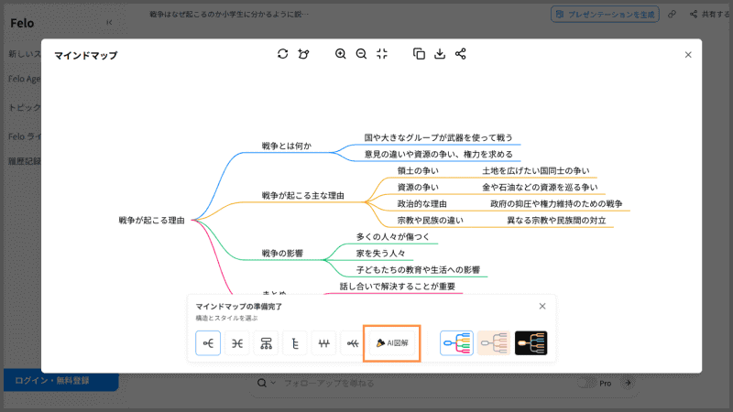Click the fit-to-screen collapse icon
Image resolution: width=733 pixels, height=412 pixels.
coord(382,54)
